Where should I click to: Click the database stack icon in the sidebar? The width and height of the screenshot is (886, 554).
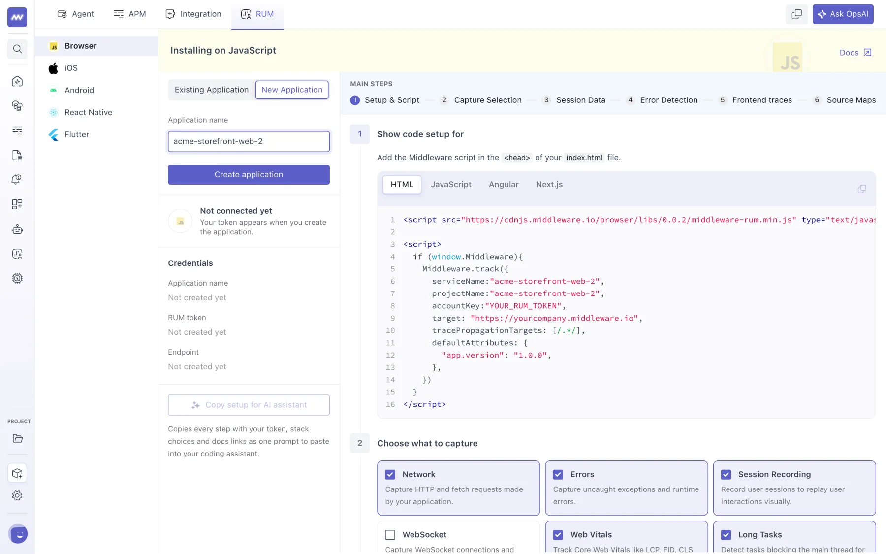tap(17, 106)
